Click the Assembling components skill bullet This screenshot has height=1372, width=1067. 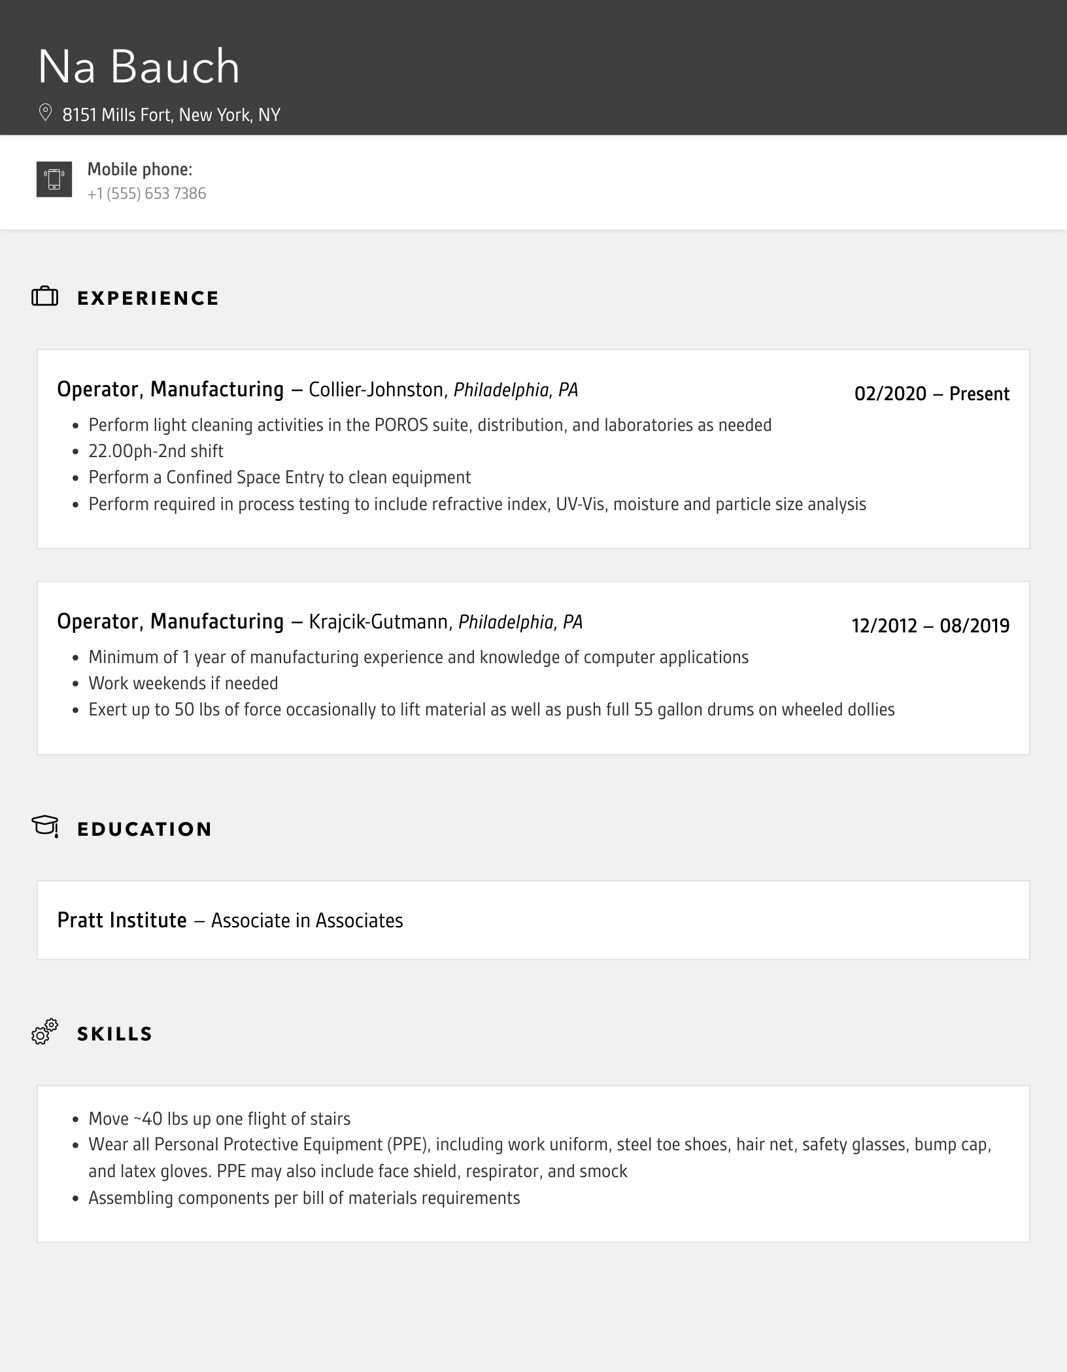[x=304, y=1198]
